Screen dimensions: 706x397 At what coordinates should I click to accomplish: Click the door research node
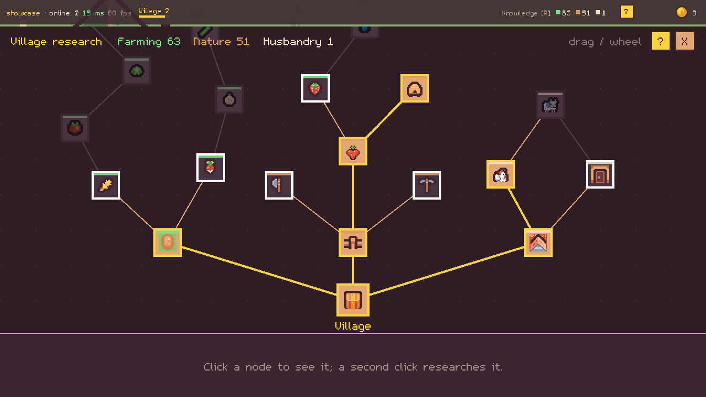tap(600, 174)
